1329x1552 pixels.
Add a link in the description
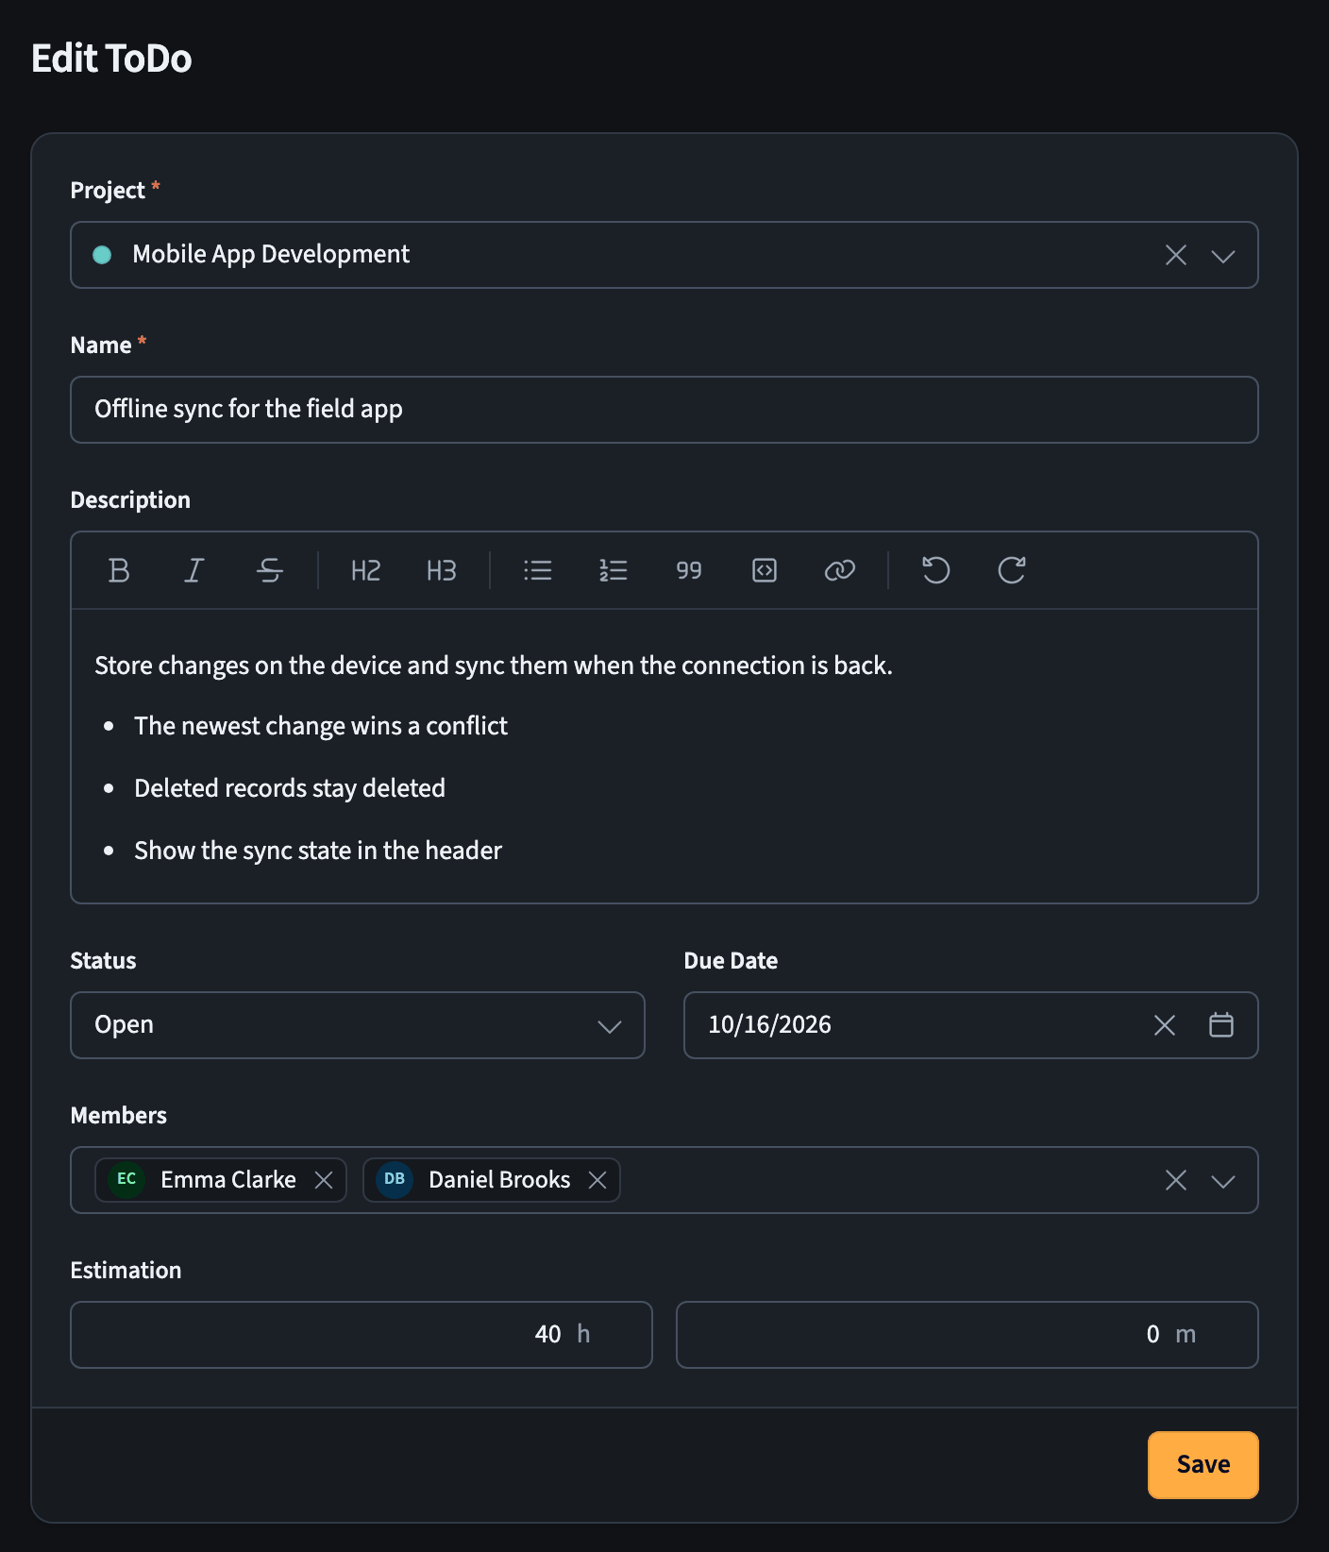(x=840, y=570)
